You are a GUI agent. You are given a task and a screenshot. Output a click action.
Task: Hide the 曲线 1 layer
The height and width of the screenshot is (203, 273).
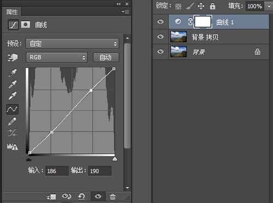161,22
